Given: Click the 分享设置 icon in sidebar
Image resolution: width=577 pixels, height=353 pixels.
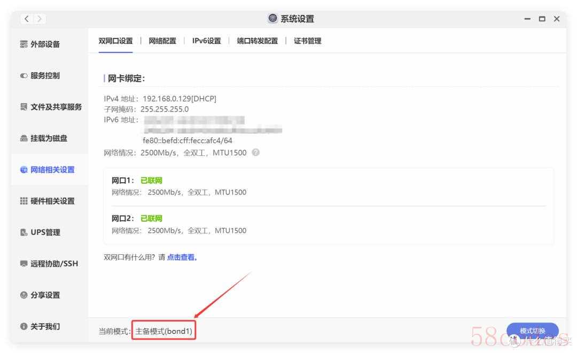Looking at the screenshot, I should (24, 295).
